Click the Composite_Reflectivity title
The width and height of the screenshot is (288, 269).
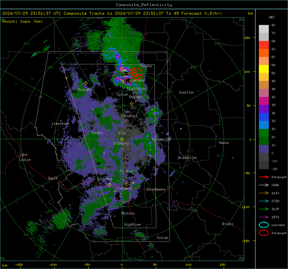point(144,5)
